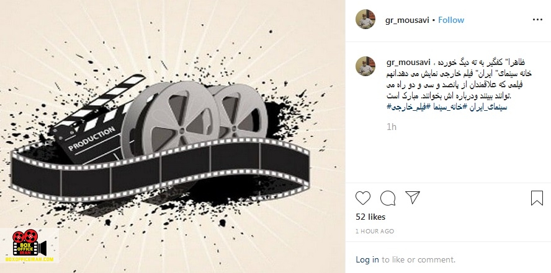The width and height of the screenshot is (551, 273).
Task: Open gr_mousavi username in caption
Action: [408, 63]
